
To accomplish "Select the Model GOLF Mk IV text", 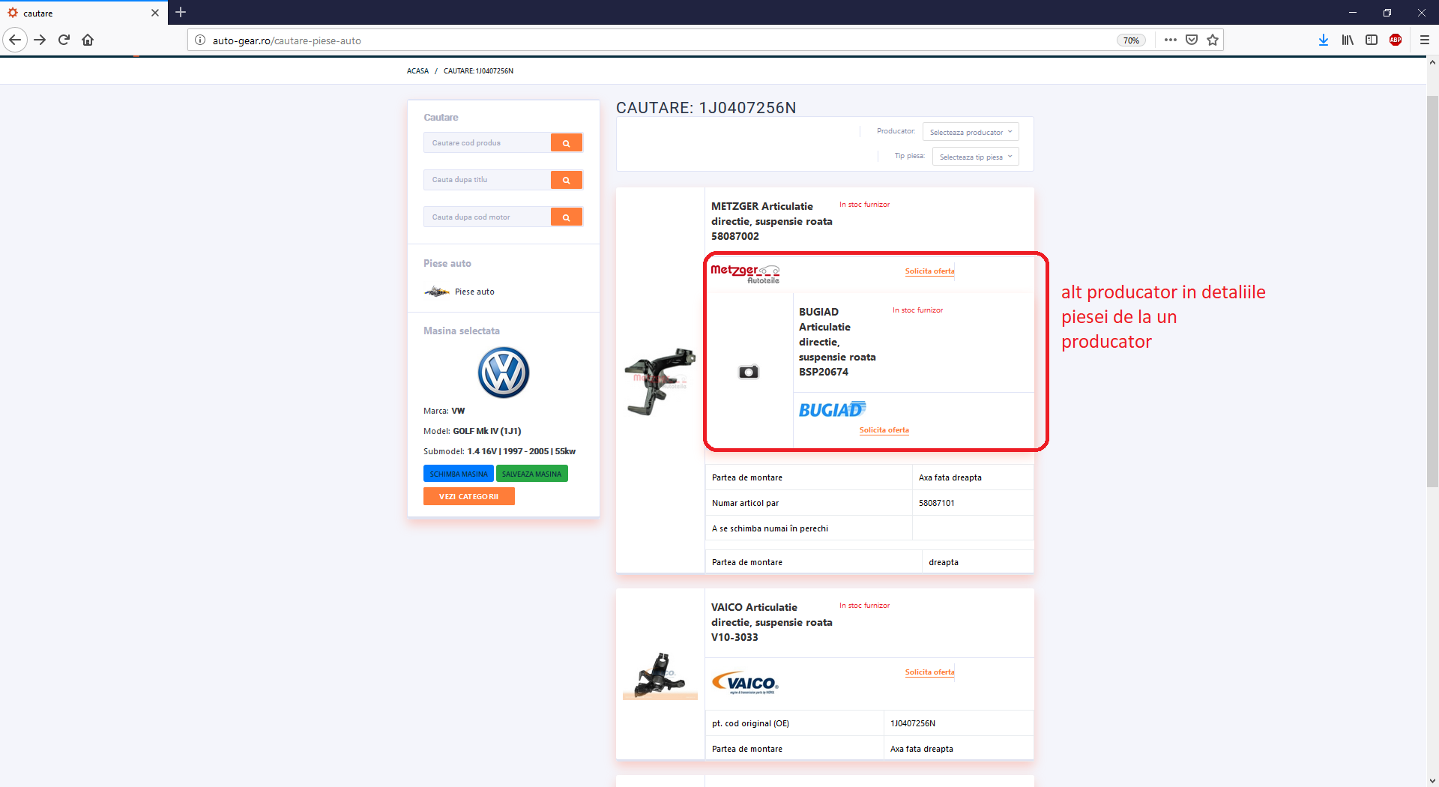I will [x=472, y=431].
